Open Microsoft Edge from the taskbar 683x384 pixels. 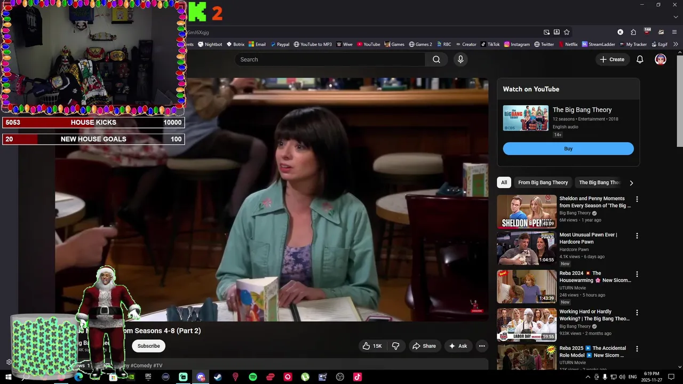coord(78,377)
